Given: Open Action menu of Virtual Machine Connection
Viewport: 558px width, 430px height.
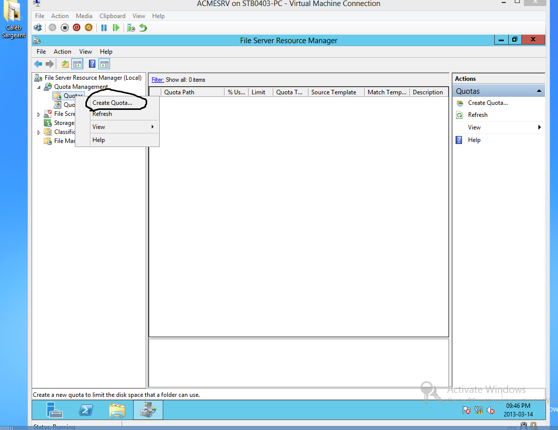Looking at the screenshot, I should [60, 16].
